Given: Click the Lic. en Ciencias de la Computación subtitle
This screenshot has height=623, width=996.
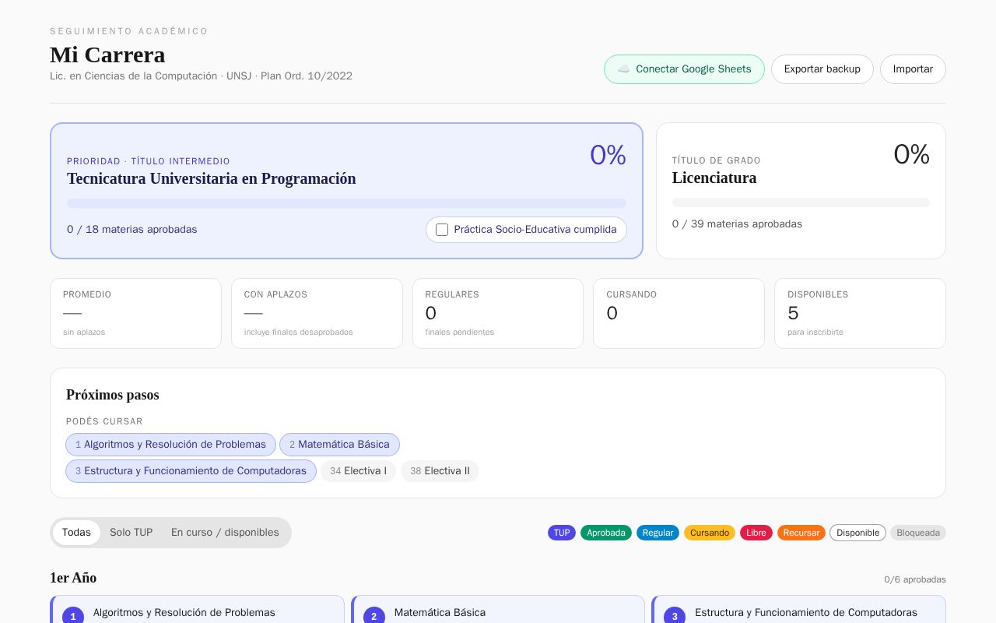Looking at the screenshot, I should coord(201,76).
